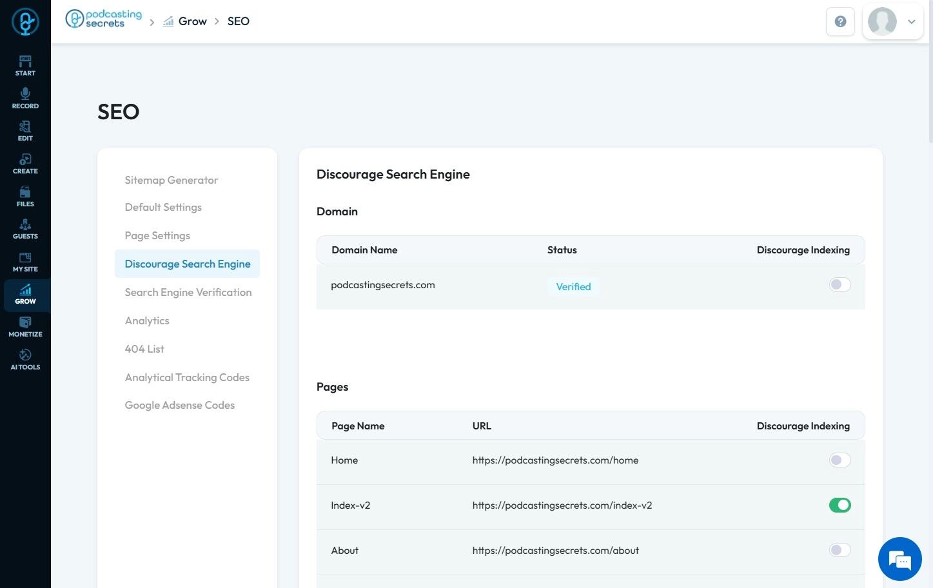Open the Files section

25,196
